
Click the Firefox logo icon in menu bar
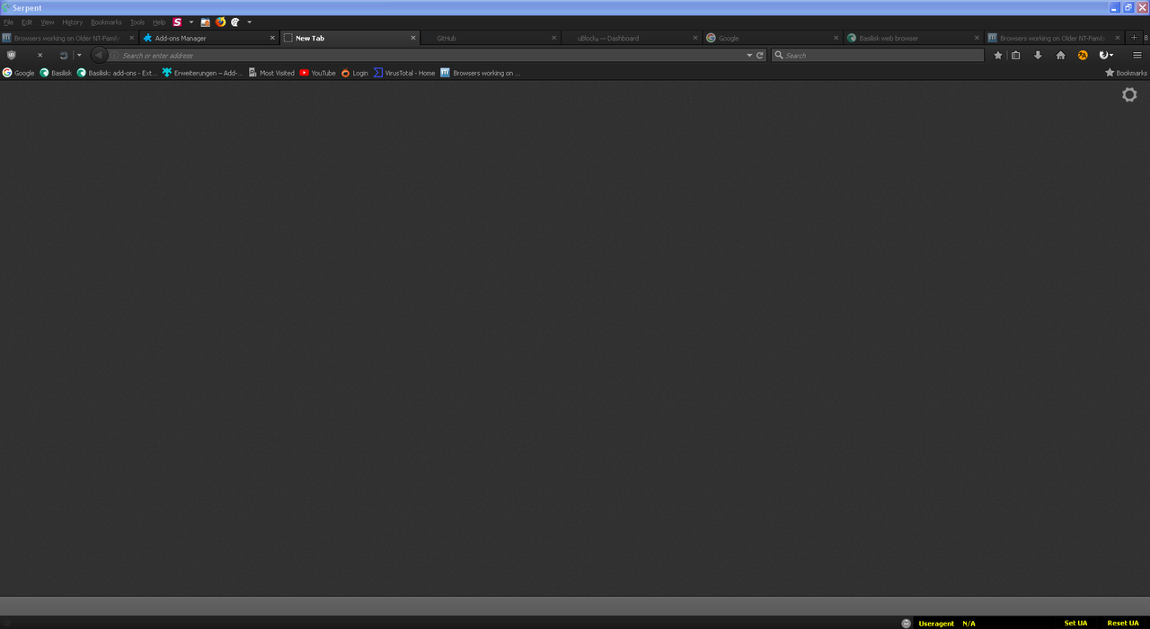point(220,22)
